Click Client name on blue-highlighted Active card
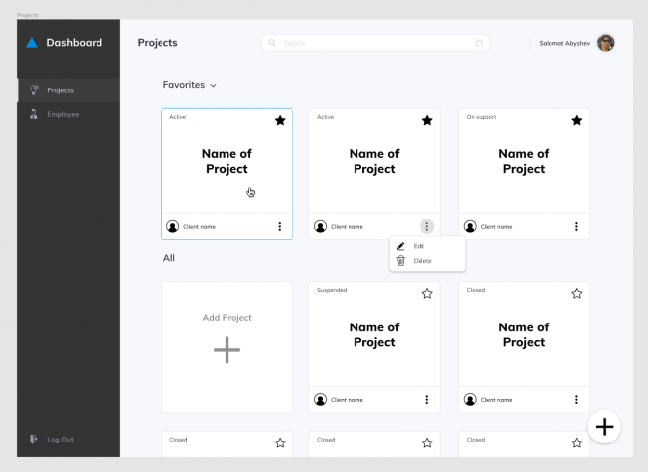Image resolution: width=648 pixels, height=472 pixels. pyautogui.click(x=199, y=227)
